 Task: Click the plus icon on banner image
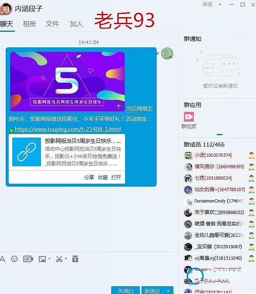coord(119,106)
